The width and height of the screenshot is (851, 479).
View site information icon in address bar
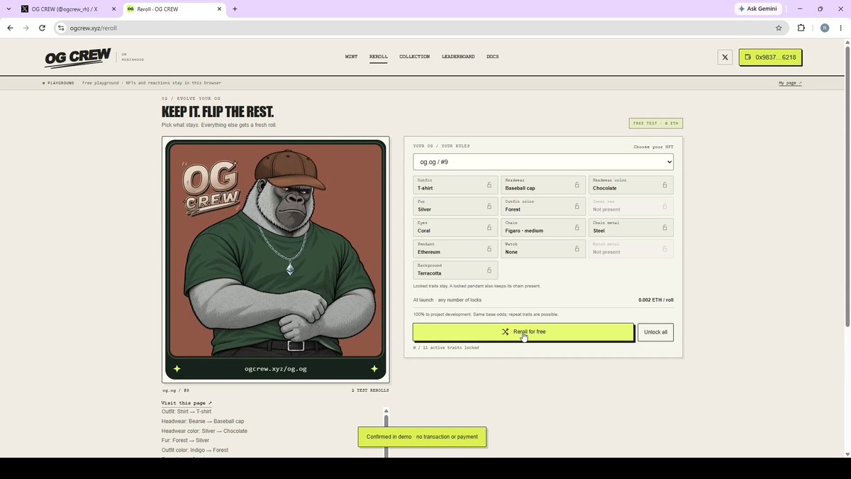coord(61,28)
